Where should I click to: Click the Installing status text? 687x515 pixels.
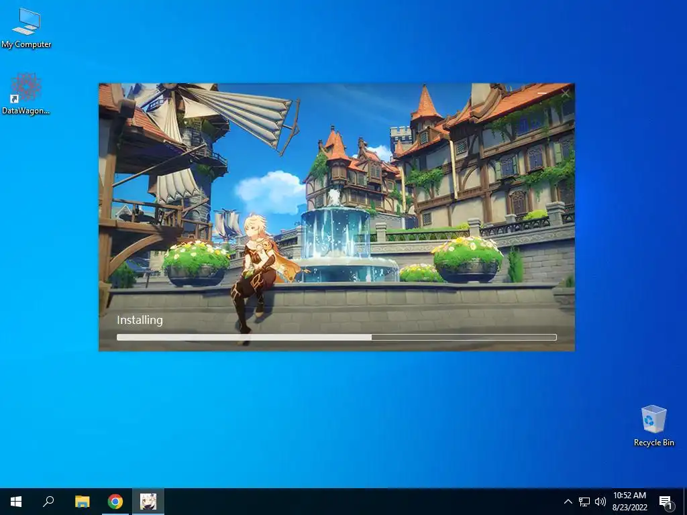coord(140,320)
